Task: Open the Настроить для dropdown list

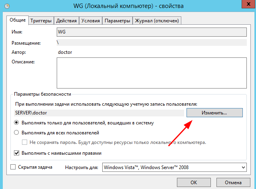Action: (175, 167)
